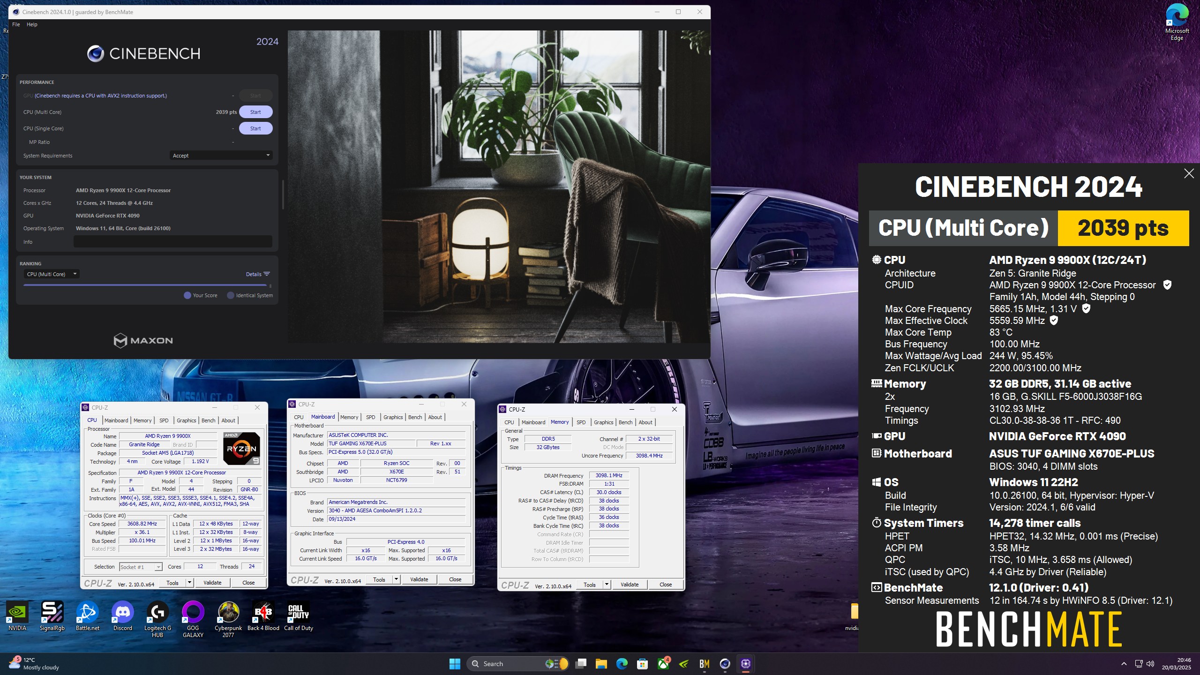
Task: Switch to CPU-Z via its taskbar icon
Action: pos(746,664)
